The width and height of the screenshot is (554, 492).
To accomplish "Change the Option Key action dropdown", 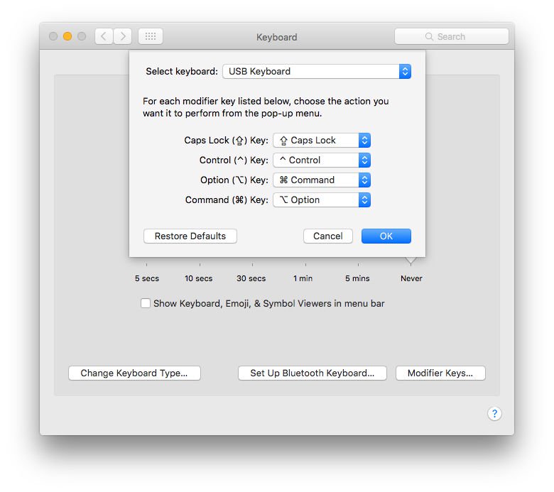I will (322, 180).
